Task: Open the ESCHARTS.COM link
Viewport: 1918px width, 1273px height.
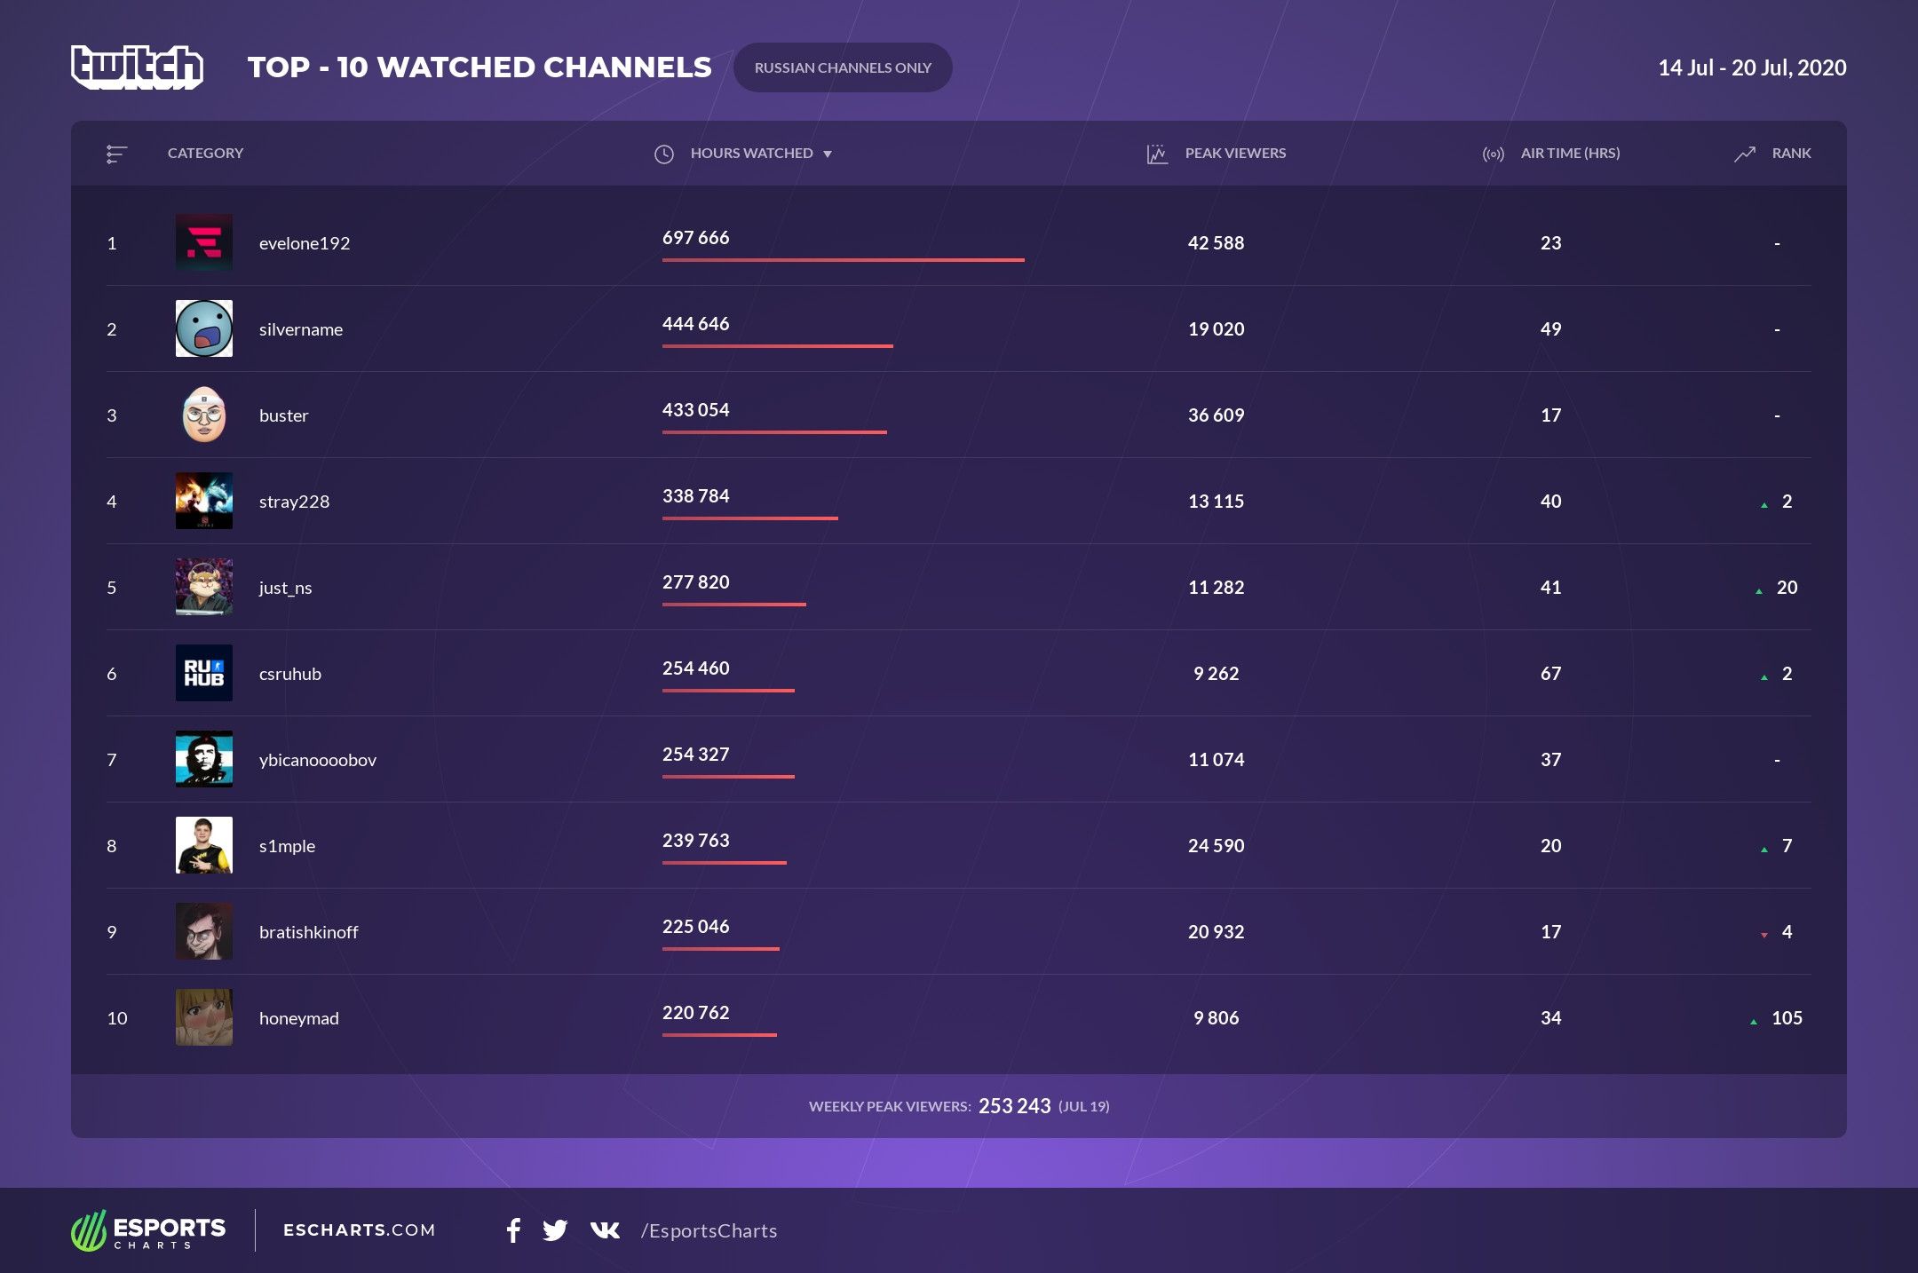Action: tap(359, 1231)
